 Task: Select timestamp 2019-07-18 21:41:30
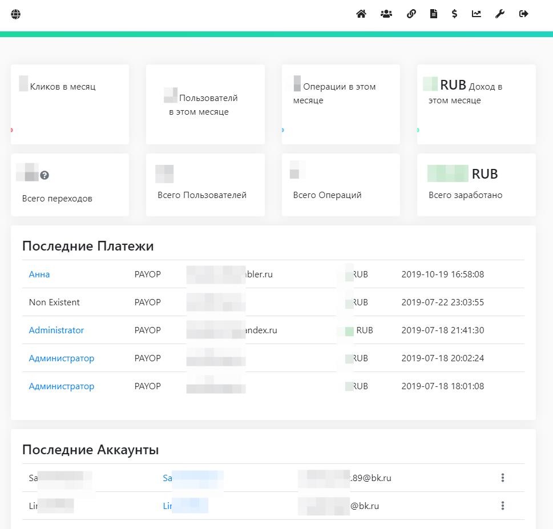pyautogui.click(x=443, y=330)
